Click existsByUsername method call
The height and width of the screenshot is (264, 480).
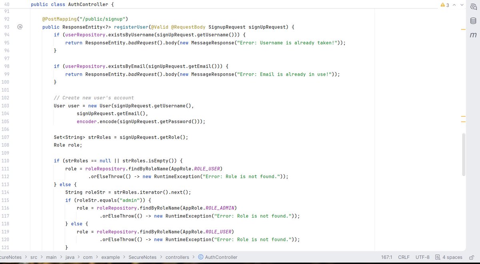[132, 35]
